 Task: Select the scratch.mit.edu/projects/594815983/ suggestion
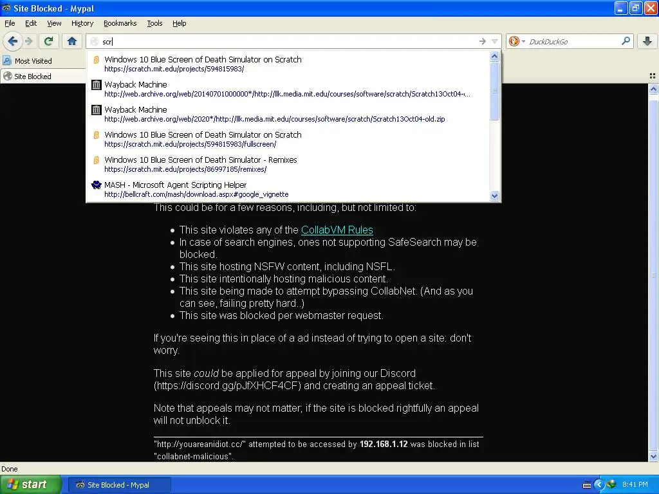pyautogui.click(x=288, y=64)
